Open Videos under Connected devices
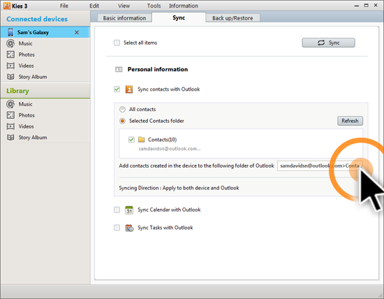384x299 pixels. click(x=26, y=66)
